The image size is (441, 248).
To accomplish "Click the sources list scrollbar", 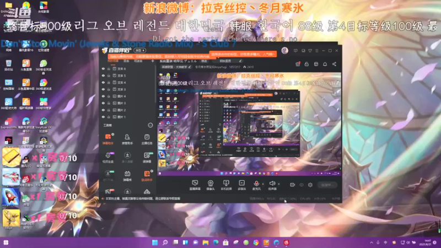I will tap(155, 84).
